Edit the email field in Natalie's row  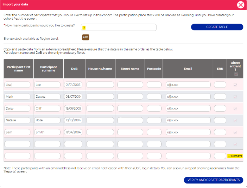pyautogui.click(x=188, y=120)
